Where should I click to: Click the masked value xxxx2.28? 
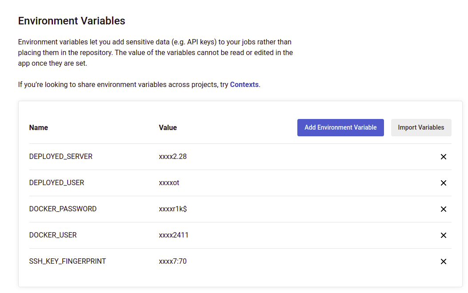(x=173, y=156)
